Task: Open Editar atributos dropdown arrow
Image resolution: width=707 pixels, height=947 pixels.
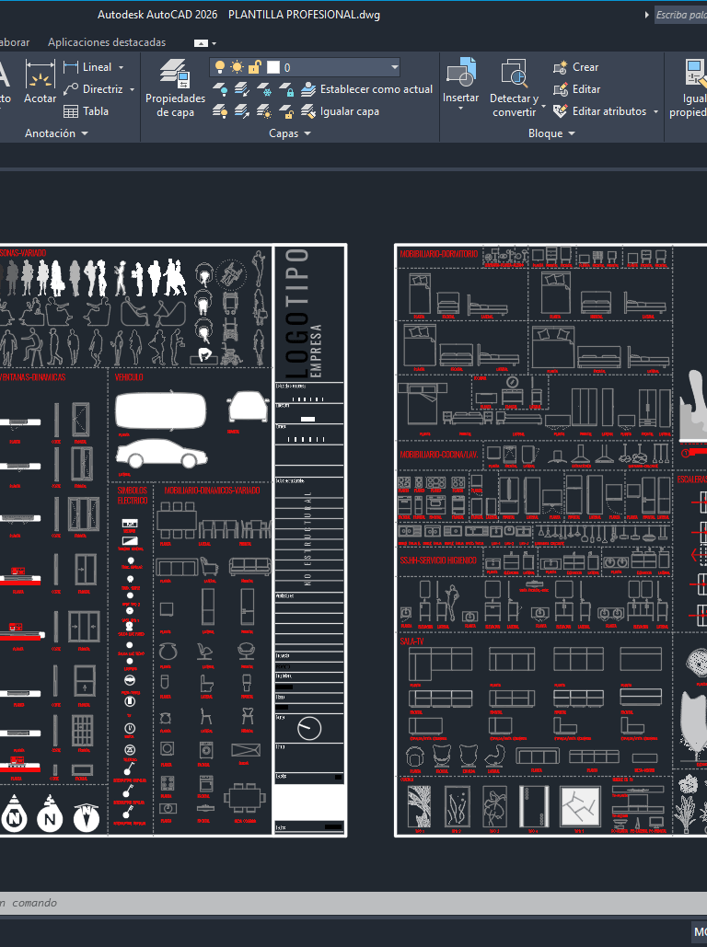Action: pos(655,111)
